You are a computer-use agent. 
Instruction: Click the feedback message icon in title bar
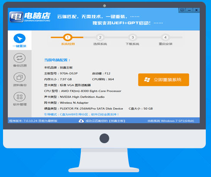click(182, 10)
